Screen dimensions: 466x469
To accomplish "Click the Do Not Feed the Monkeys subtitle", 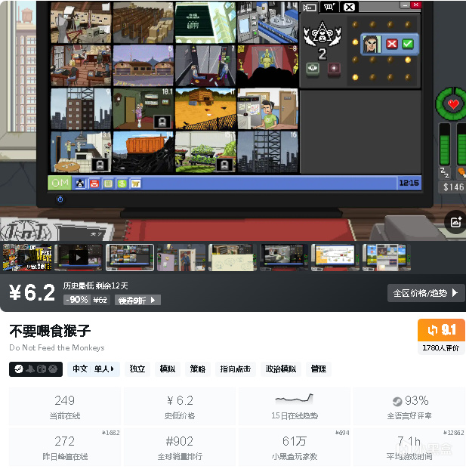I will 57,347.
